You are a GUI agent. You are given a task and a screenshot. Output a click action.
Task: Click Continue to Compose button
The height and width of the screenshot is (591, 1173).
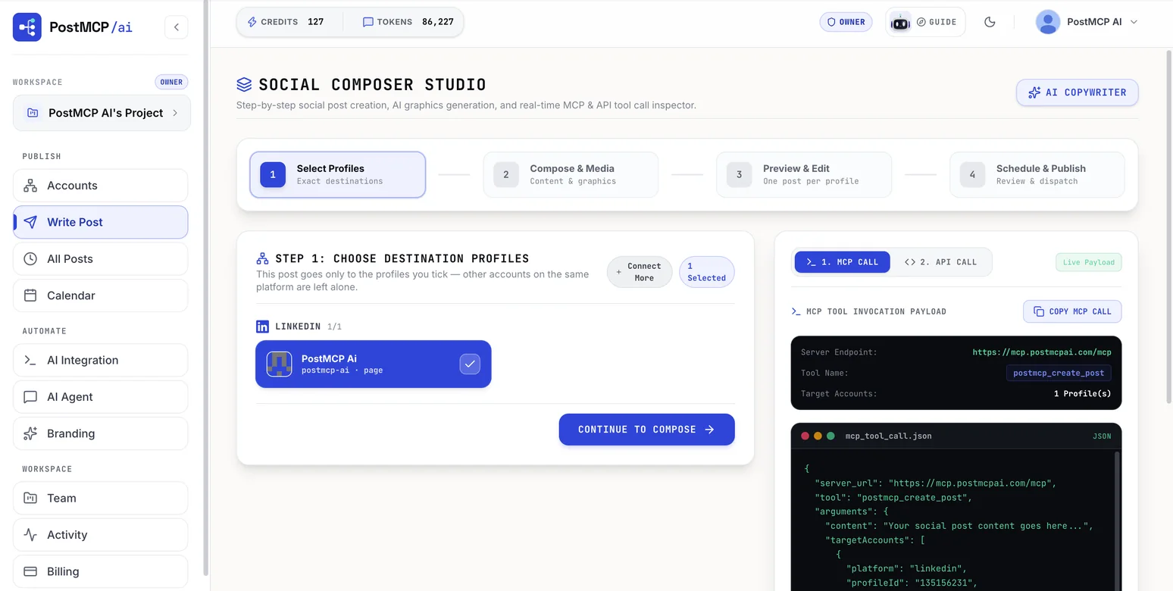point(646,430)
